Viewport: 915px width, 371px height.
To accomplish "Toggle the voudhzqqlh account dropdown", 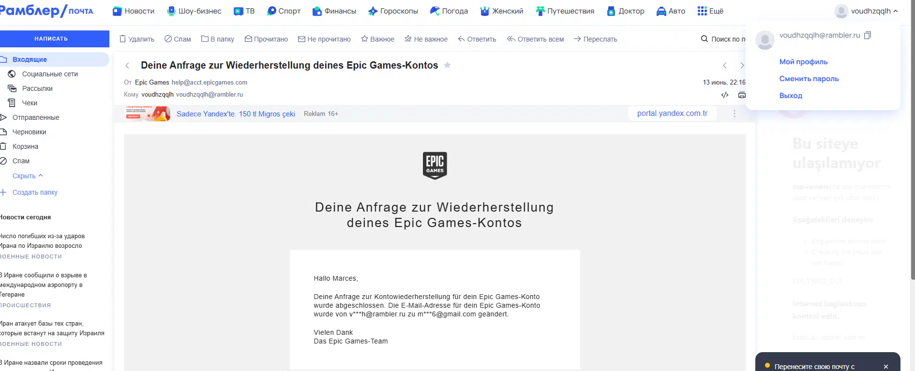I will pos(866,11).
